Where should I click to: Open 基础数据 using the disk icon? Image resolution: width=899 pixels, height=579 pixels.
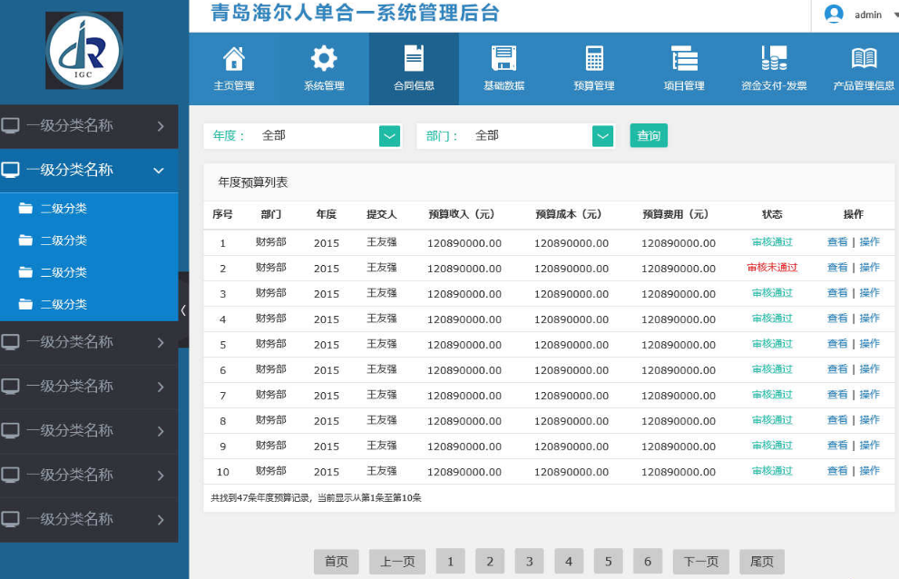[x=503, y=56]
